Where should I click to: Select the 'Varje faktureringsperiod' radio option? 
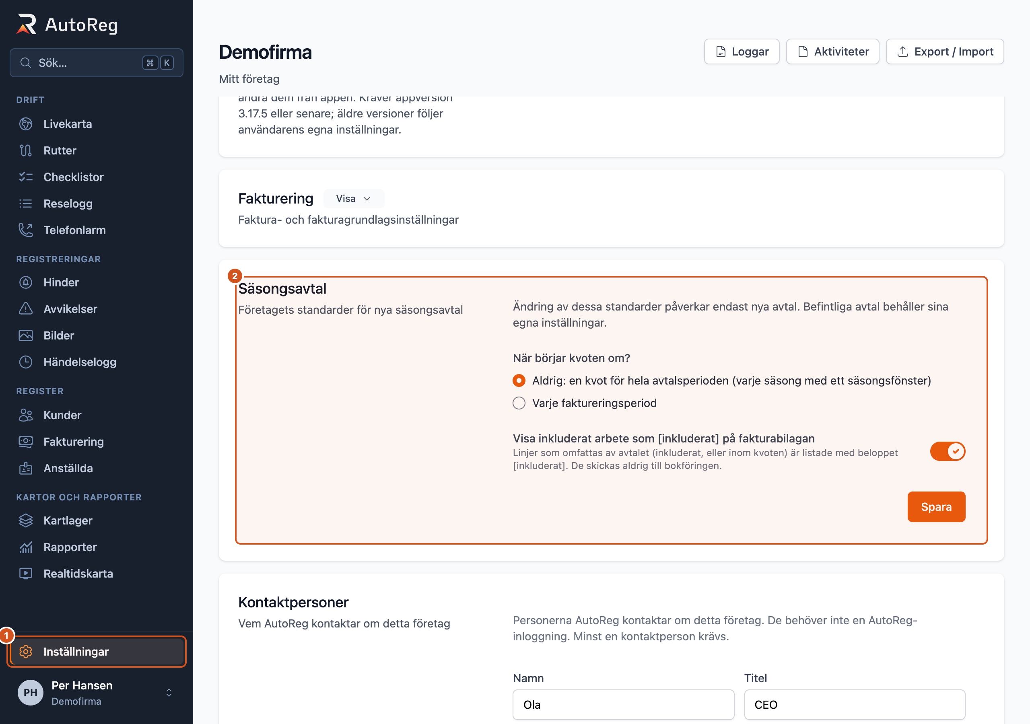click(519, 403)
